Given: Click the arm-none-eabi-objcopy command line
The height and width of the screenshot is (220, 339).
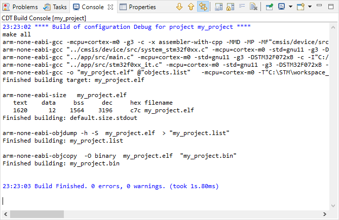Looking at the screenshot, I should point(120,156).
